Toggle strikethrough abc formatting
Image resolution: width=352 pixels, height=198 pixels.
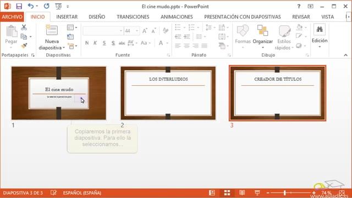pyautogui.click(x=122, y=43)
